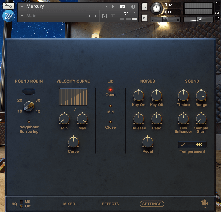Screen dimensions: 221x212
Task: Delete the snapshot with the trash icon
Action: pos(112,16)
